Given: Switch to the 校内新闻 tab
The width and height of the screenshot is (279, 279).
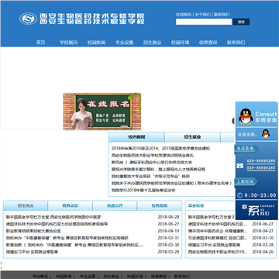Looking at the screenshot, I should click(136, 137).
